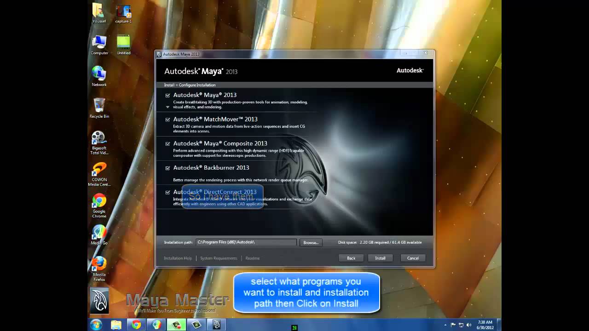Image resolution: width=589 pixels, height=331 pixels.
Task: Launch Google Chrome desktop shortcut
Action: [99, 205]
